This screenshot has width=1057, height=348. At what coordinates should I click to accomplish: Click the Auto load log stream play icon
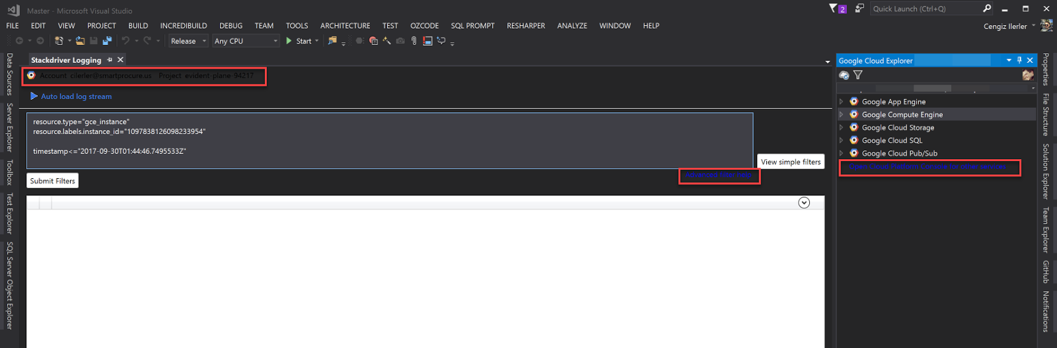(34, 96)
